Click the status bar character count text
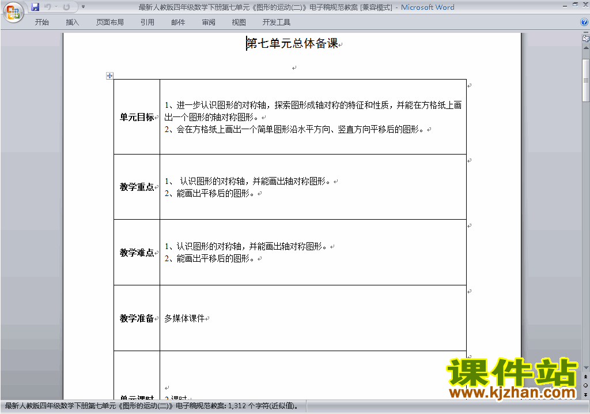Screen dimensions: 590x414 (x=152, y=406)
